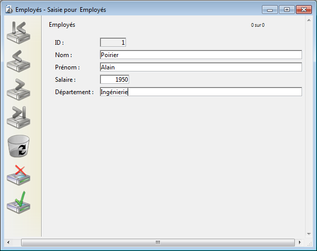
Task: Click the ID field showing 1
Action: 113,43
